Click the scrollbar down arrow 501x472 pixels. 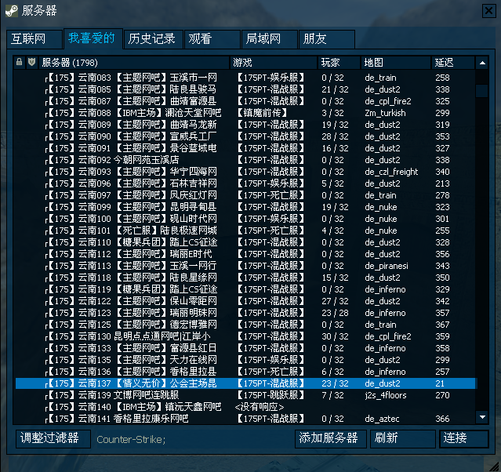tap(482, 417)
